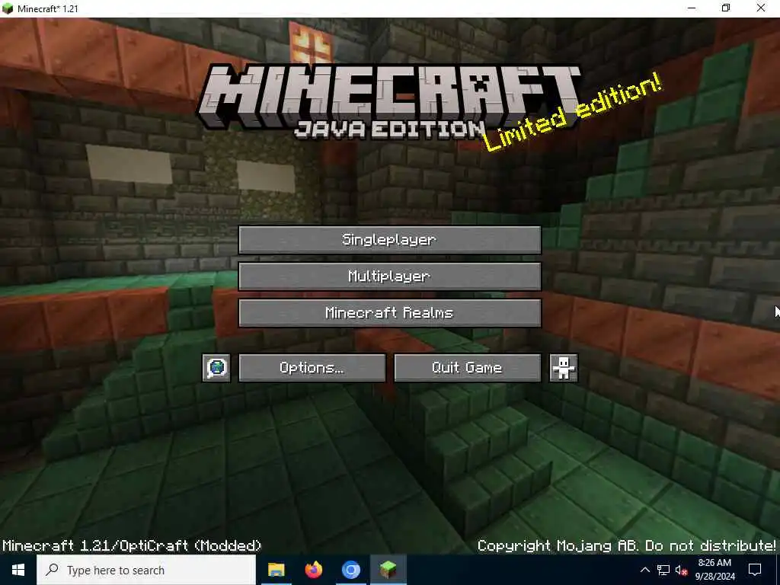Open the network status tray icon
Image resolution: width=780 pixels, height=585 pixels.
663,570
